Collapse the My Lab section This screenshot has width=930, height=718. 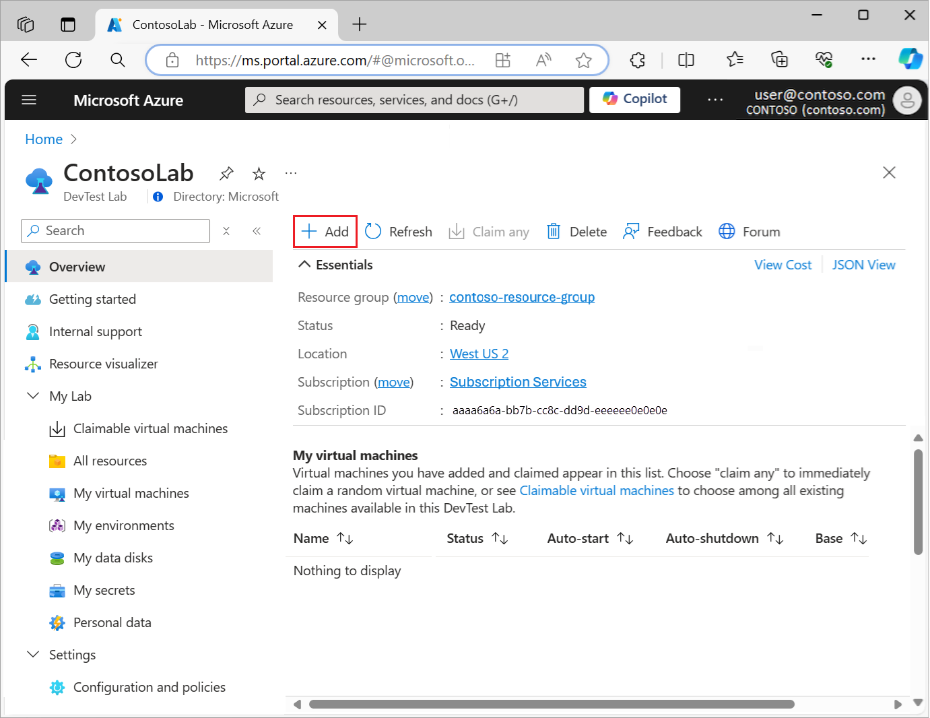(x=33, y=396)
